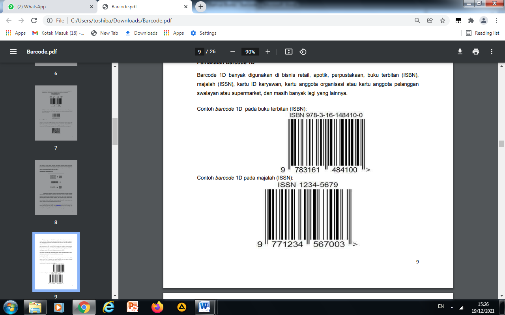Click the thumbnail sidebar scroll up arrow

tap(115, 66)
